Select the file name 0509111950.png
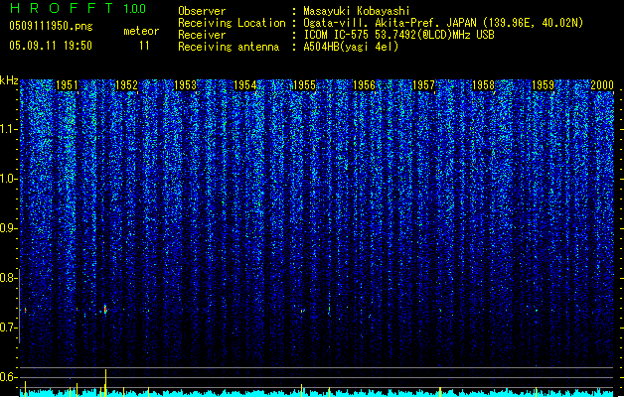Image resolution: width=625 pixels, height=397 pixels. tap(51, 26)
